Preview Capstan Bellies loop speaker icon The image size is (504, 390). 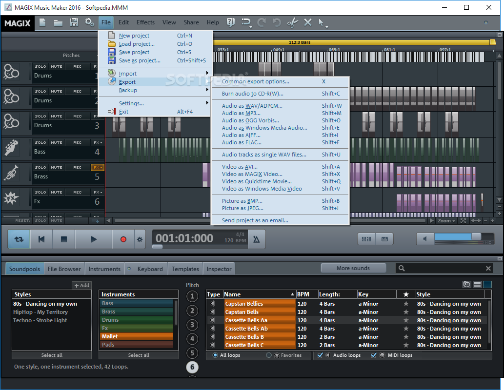tap(212, 304)
